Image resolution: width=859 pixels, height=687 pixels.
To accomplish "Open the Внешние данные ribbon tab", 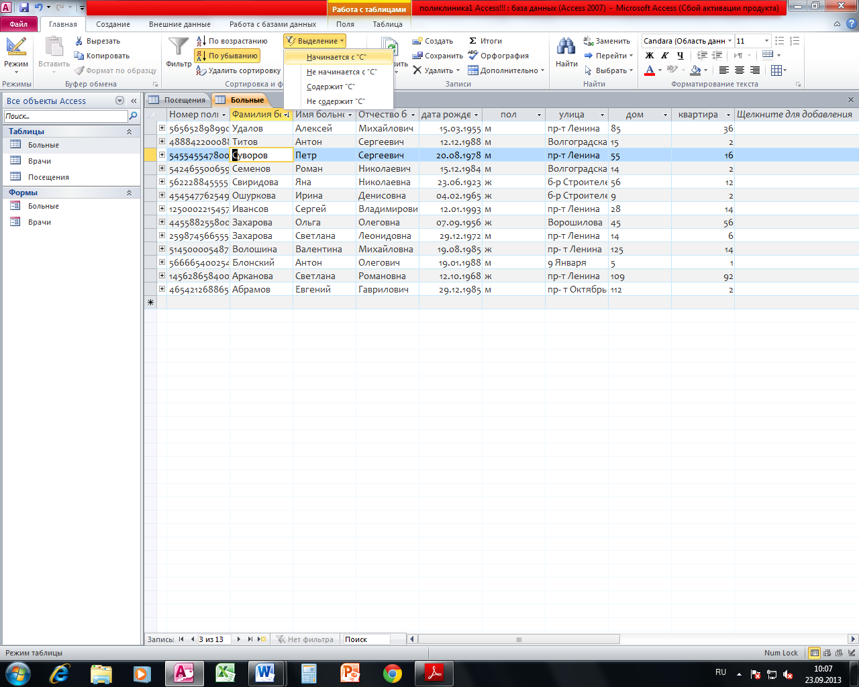I will point(180,24).
